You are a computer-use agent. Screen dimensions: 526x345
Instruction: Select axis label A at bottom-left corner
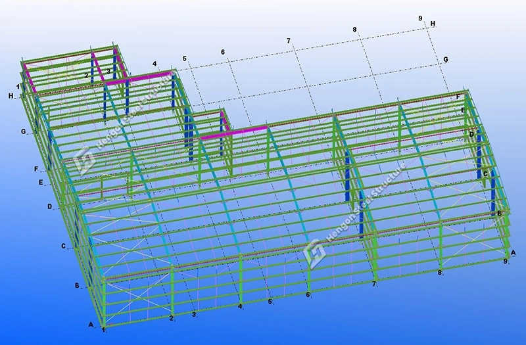(x=91, y=324)
